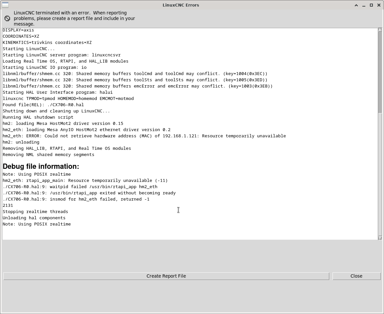
Task: Click the 'waitpid failed' line
Action: pos(80,187)
